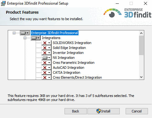Open feature dropdown for SOLIDWORKS Integration
Image resolution: width=152 pixels, height=118 pixels.
47,43
